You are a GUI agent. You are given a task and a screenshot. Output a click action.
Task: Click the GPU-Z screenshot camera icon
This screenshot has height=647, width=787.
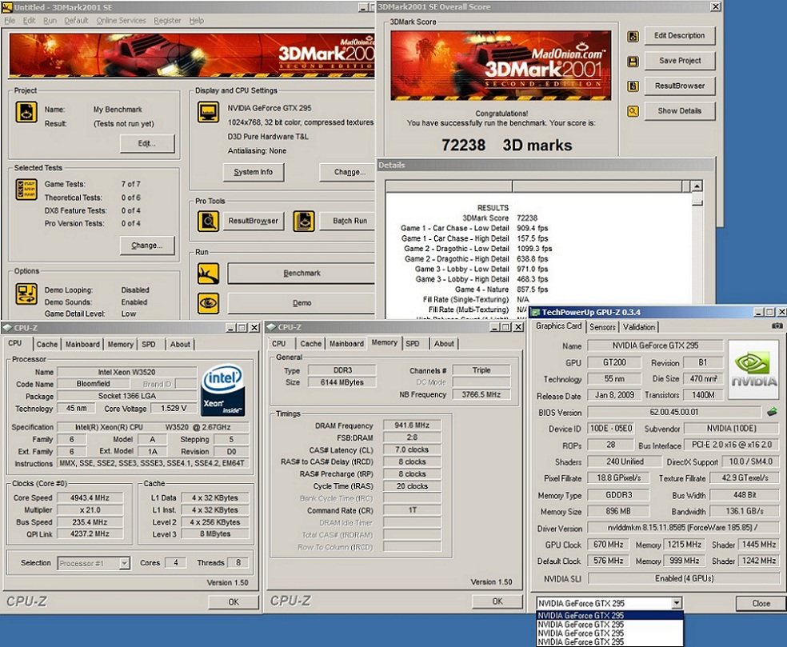(777, 325)
